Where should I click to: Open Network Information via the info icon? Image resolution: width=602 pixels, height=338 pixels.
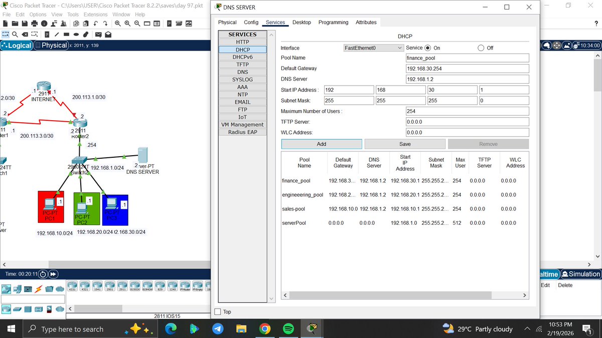point(44,24)
